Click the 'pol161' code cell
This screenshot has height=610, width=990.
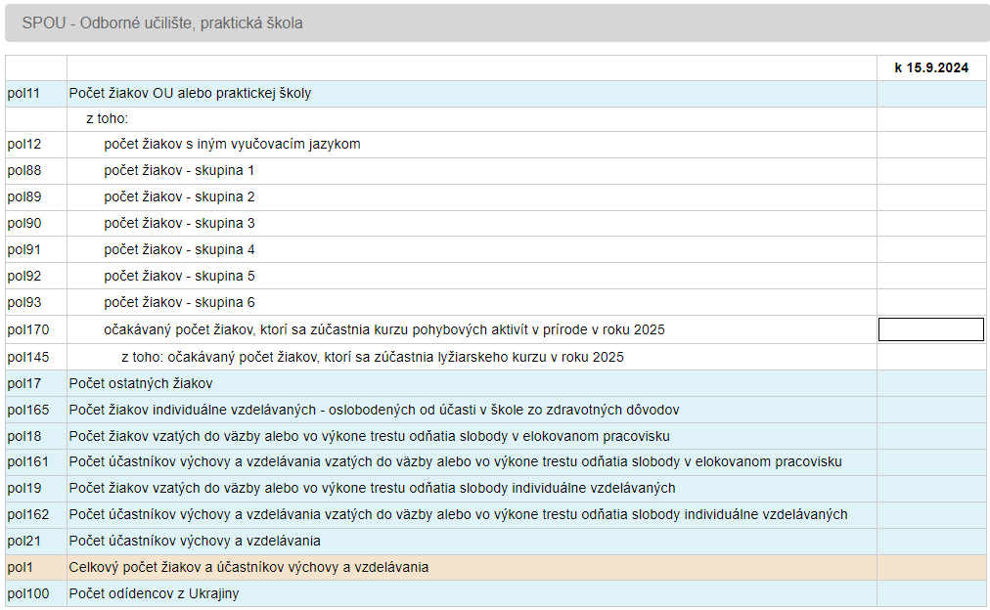[x=36, y=462]
